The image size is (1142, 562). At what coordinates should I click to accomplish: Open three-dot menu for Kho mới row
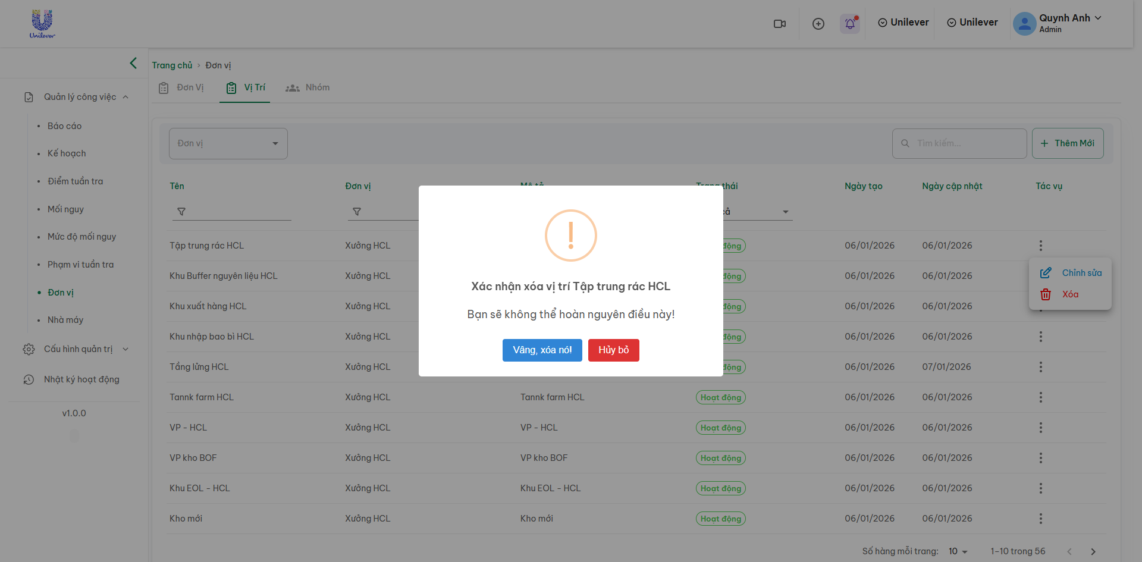coord(1040,519)
